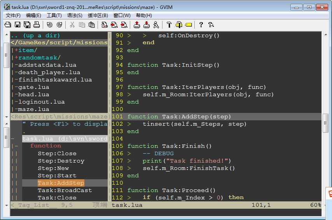Go up a directory in file explorer
This screenshot has height=220, width=332.
pos(35,35)
